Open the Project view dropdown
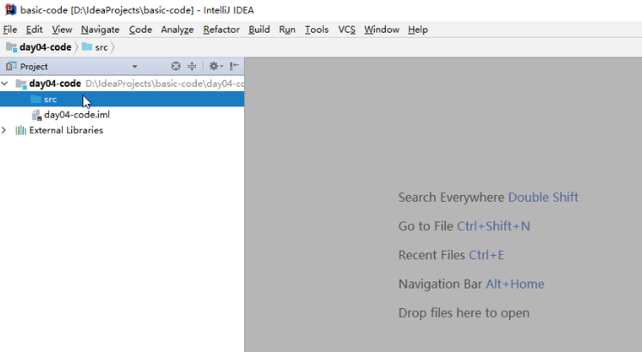This screenshot has width=642, height=352. (134, 66)
